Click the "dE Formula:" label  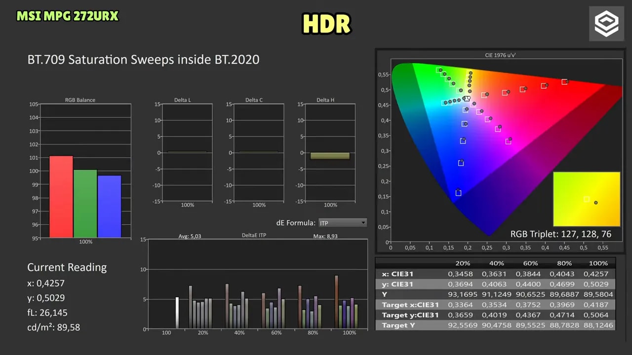click(296, 223)
